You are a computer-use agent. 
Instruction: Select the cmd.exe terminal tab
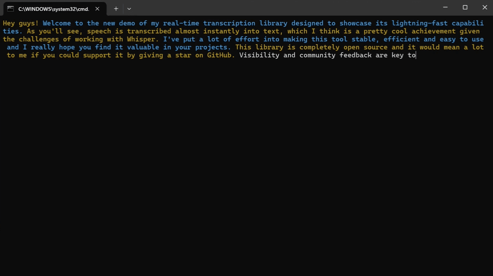pyautogui.click(x=55, y=9)
